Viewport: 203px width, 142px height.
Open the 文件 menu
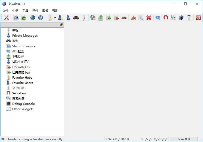[x=5, y=10]
